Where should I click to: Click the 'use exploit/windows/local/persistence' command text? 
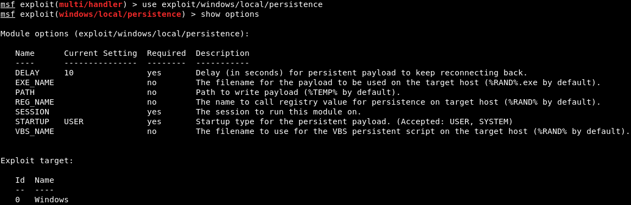point(232,5)
